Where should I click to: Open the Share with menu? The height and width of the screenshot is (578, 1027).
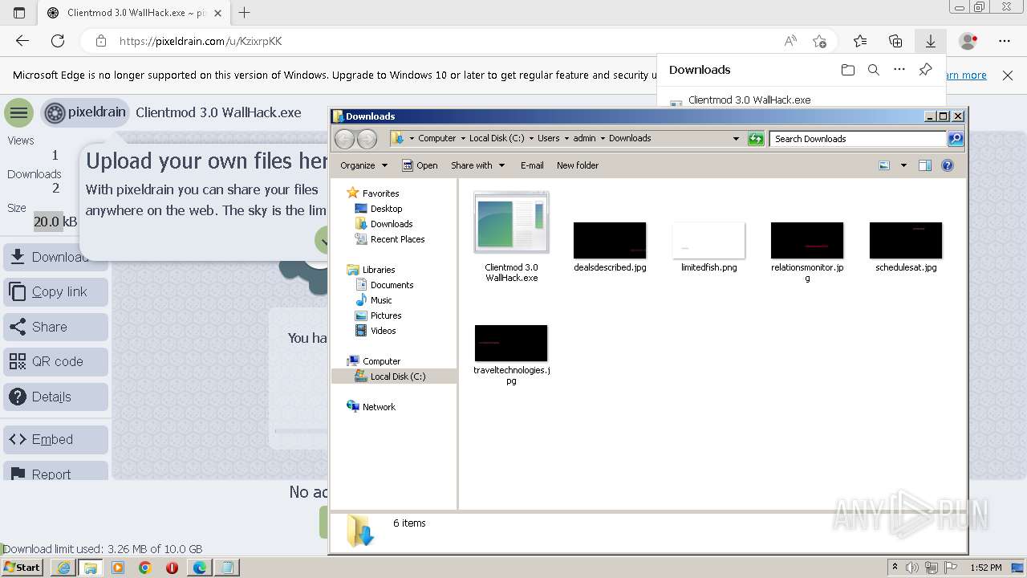478,165
